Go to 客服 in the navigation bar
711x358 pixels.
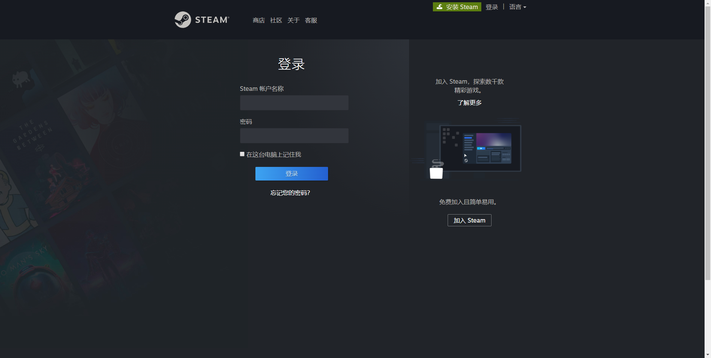[311, 20]
